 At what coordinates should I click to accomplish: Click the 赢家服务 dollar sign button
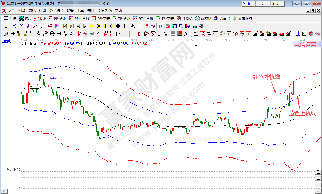[242, 18]
